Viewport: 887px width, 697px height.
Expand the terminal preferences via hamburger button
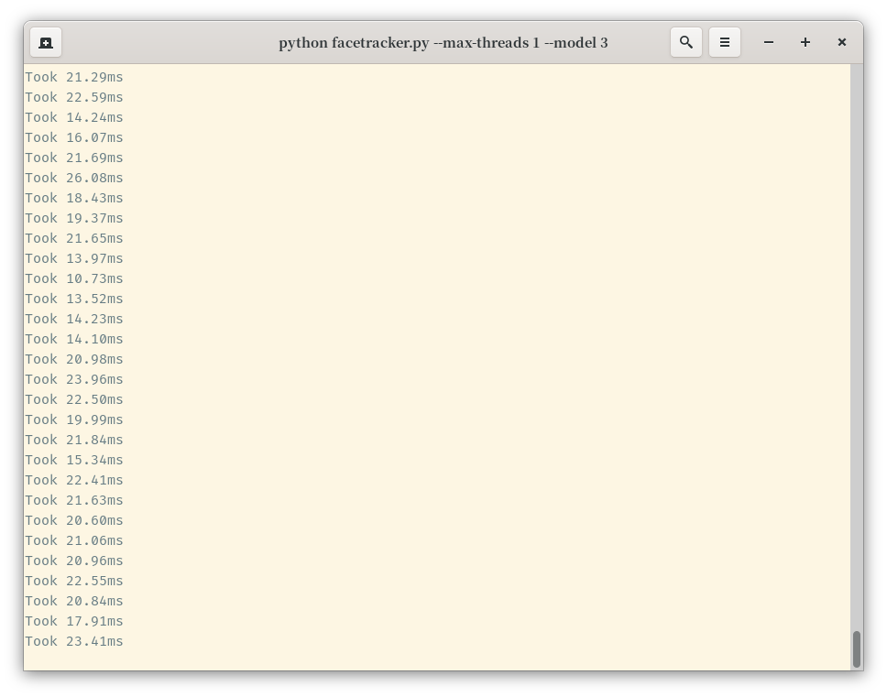click(x=725, y=42)
